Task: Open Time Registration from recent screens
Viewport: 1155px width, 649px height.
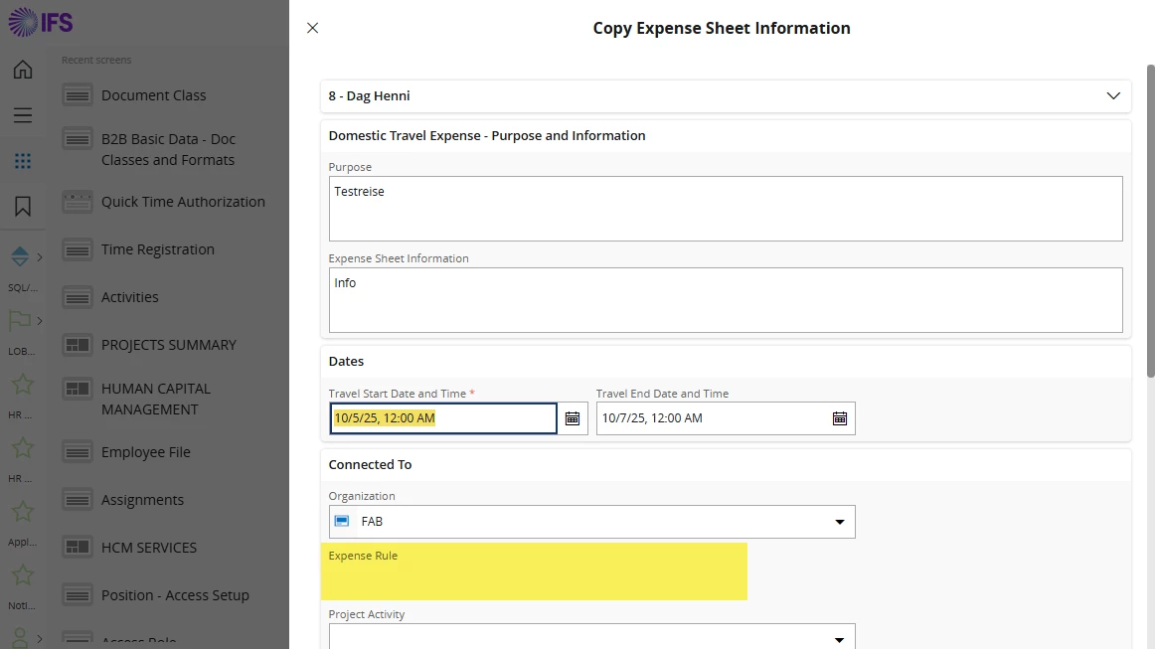Action: click(157, 249)
